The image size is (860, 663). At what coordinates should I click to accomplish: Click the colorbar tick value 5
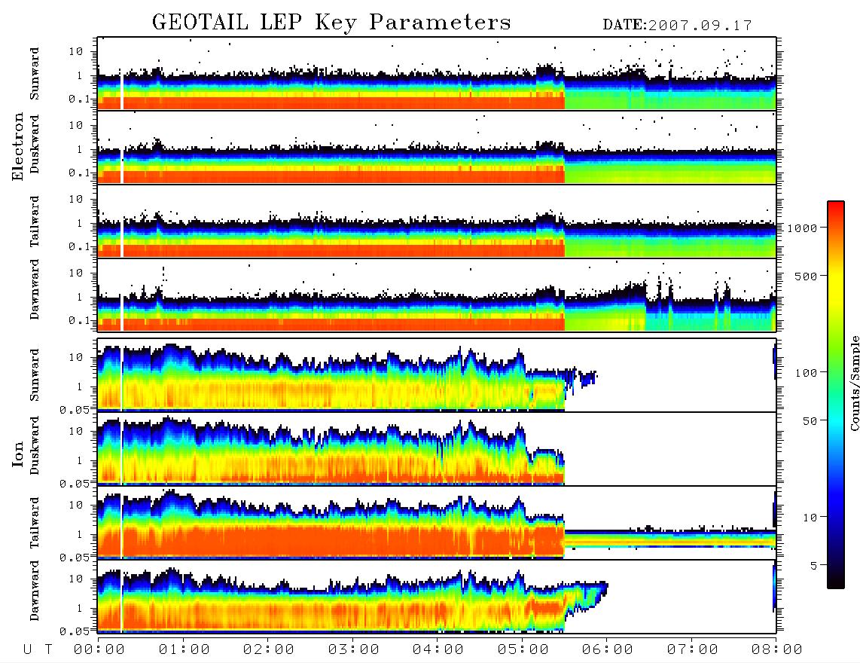coord(814,566)
